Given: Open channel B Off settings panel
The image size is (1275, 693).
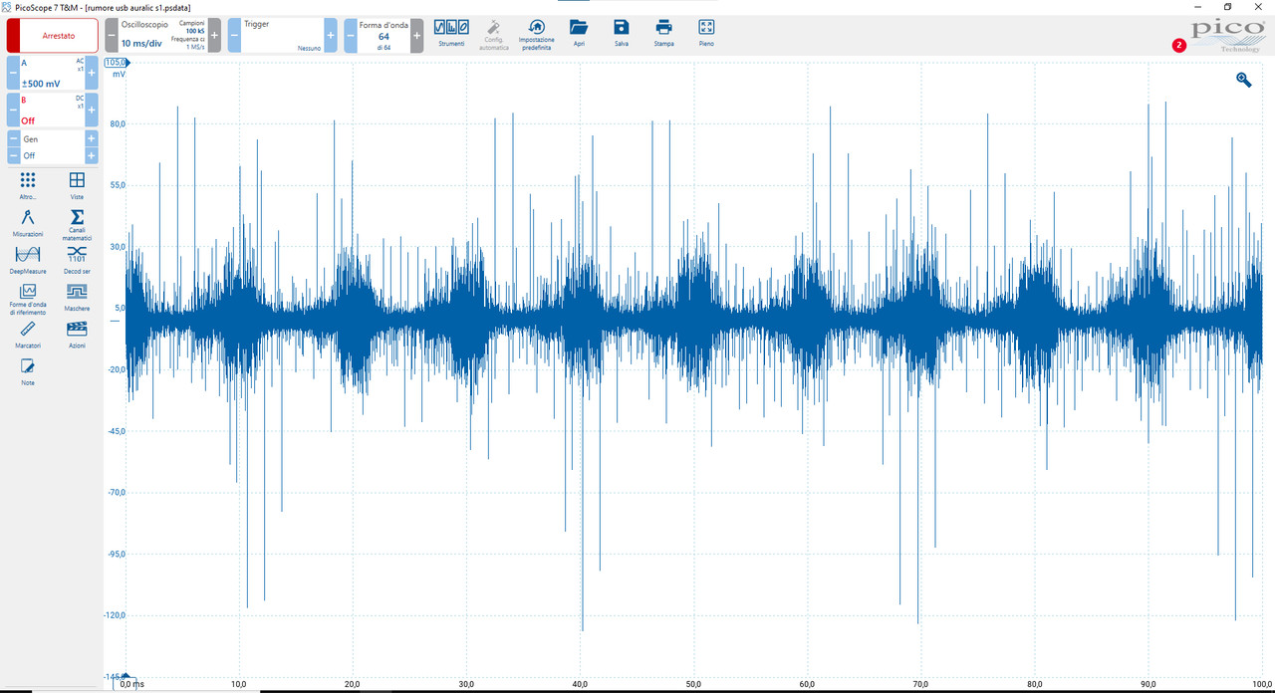Looking at the screenshot, I should [53, 110].
